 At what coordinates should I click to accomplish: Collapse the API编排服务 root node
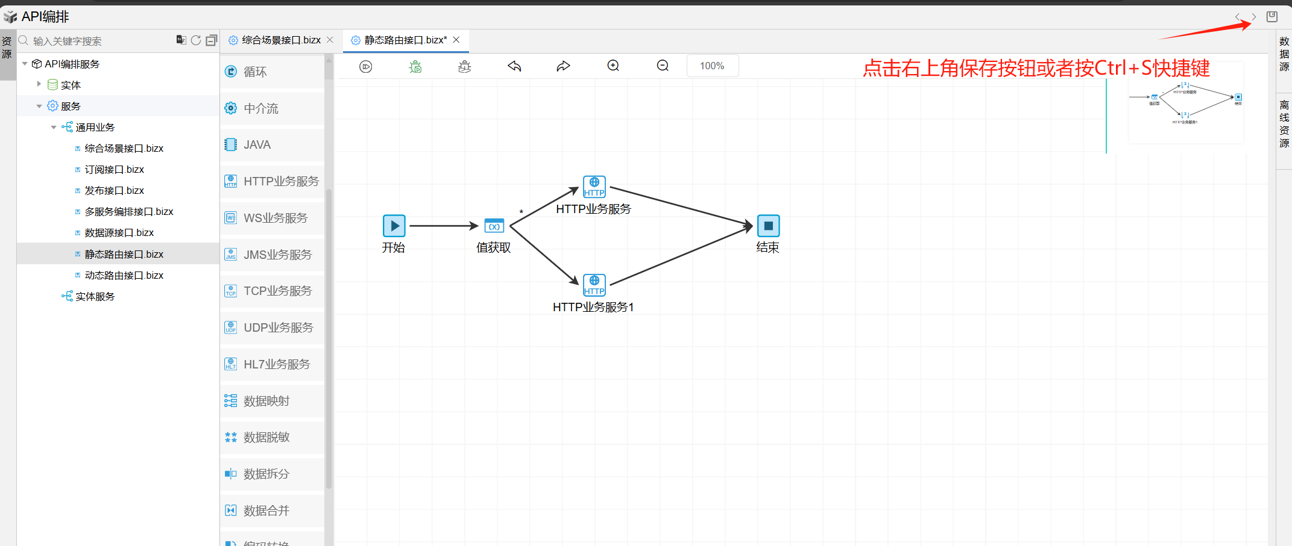coord(25,64)
